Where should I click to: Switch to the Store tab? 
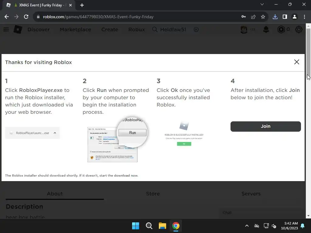tap(153, 194)
